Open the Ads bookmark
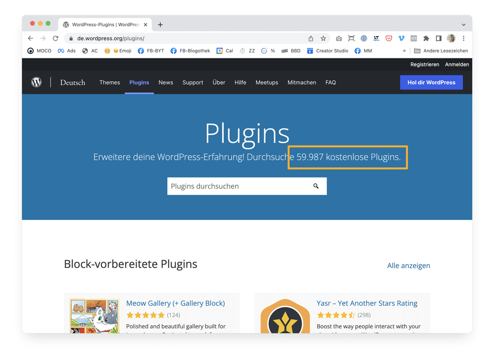The width and height of the screenshot is (494, 362). tap(67, 51)
